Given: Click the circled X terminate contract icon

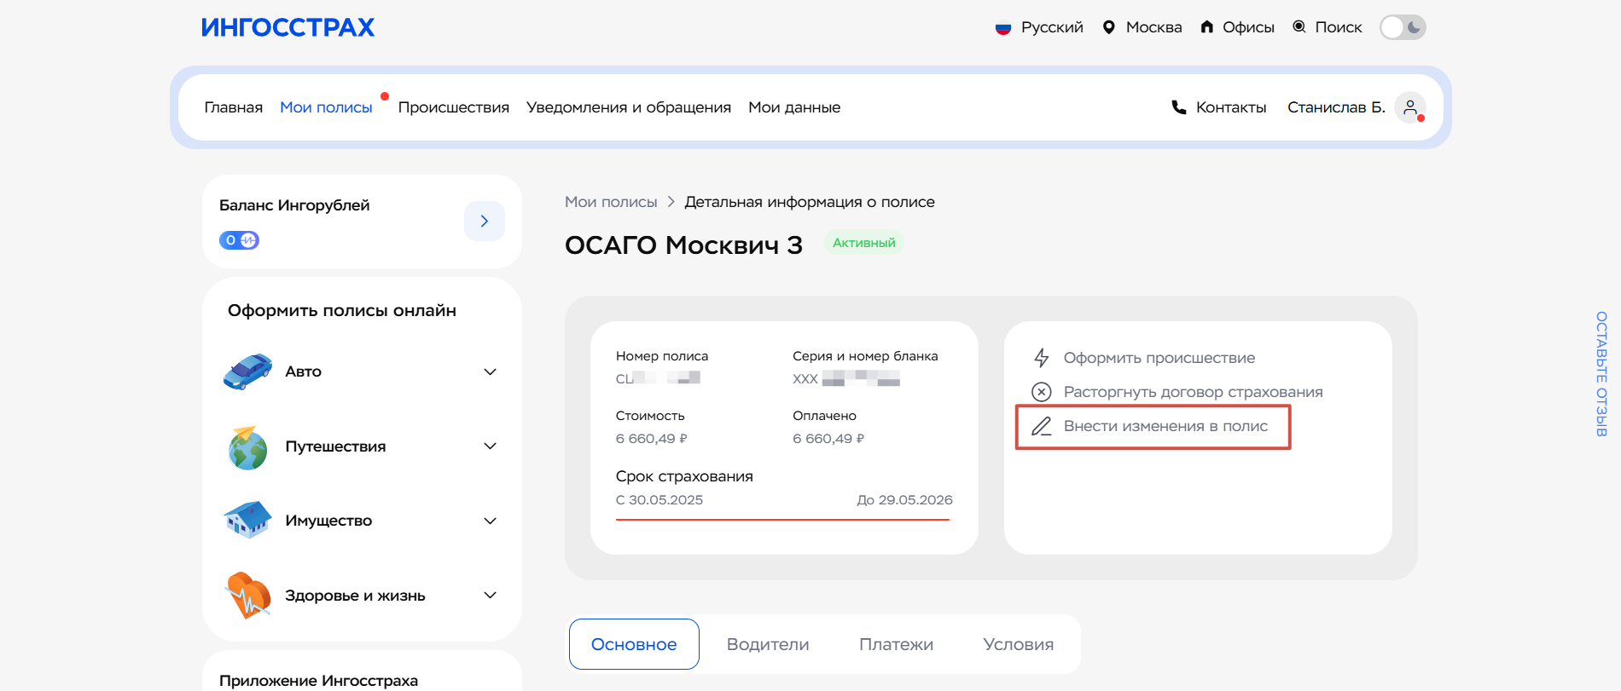Looking at the screenshot, I should [1042, 392].
